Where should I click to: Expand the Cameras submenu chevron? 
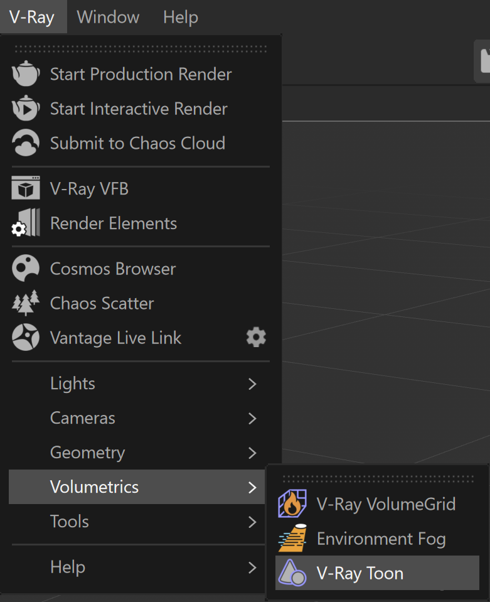click(252, 419)
